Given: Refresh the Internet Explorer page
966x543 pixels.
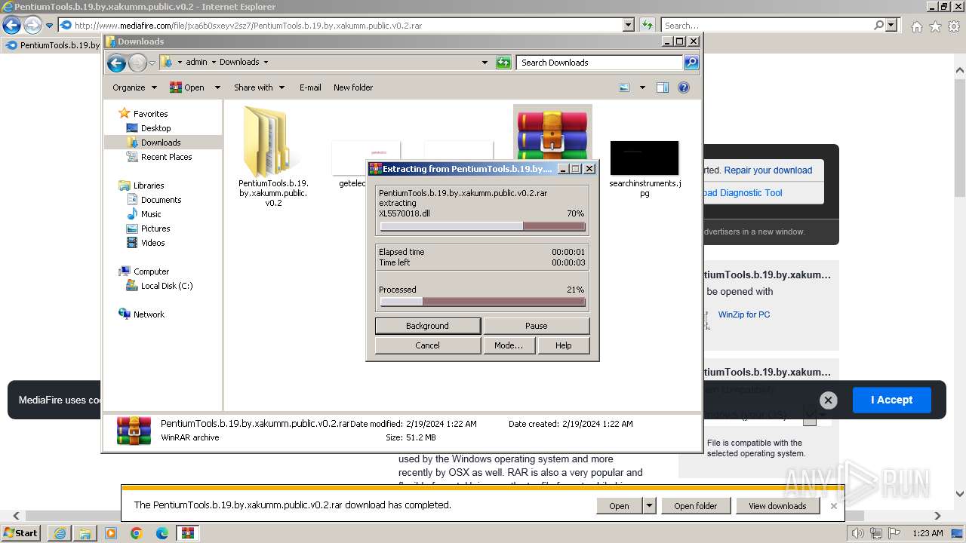Looking at the screenshot, I should pos(647,25).
